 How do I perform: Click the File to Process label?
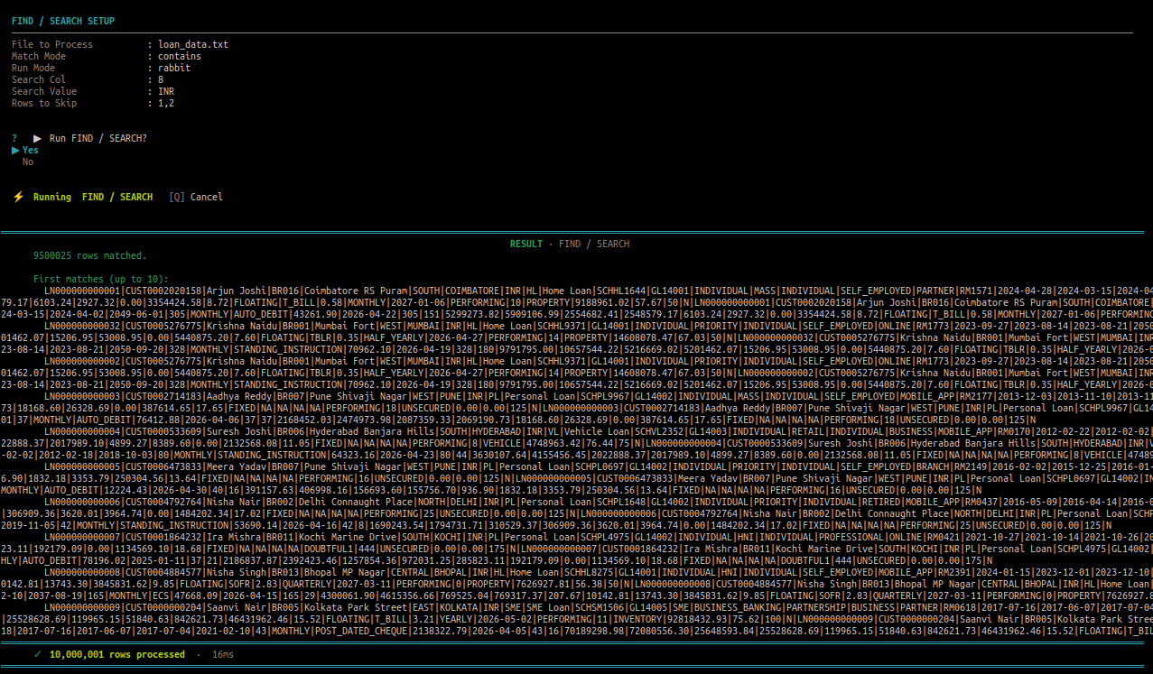(x=52, y=44)
